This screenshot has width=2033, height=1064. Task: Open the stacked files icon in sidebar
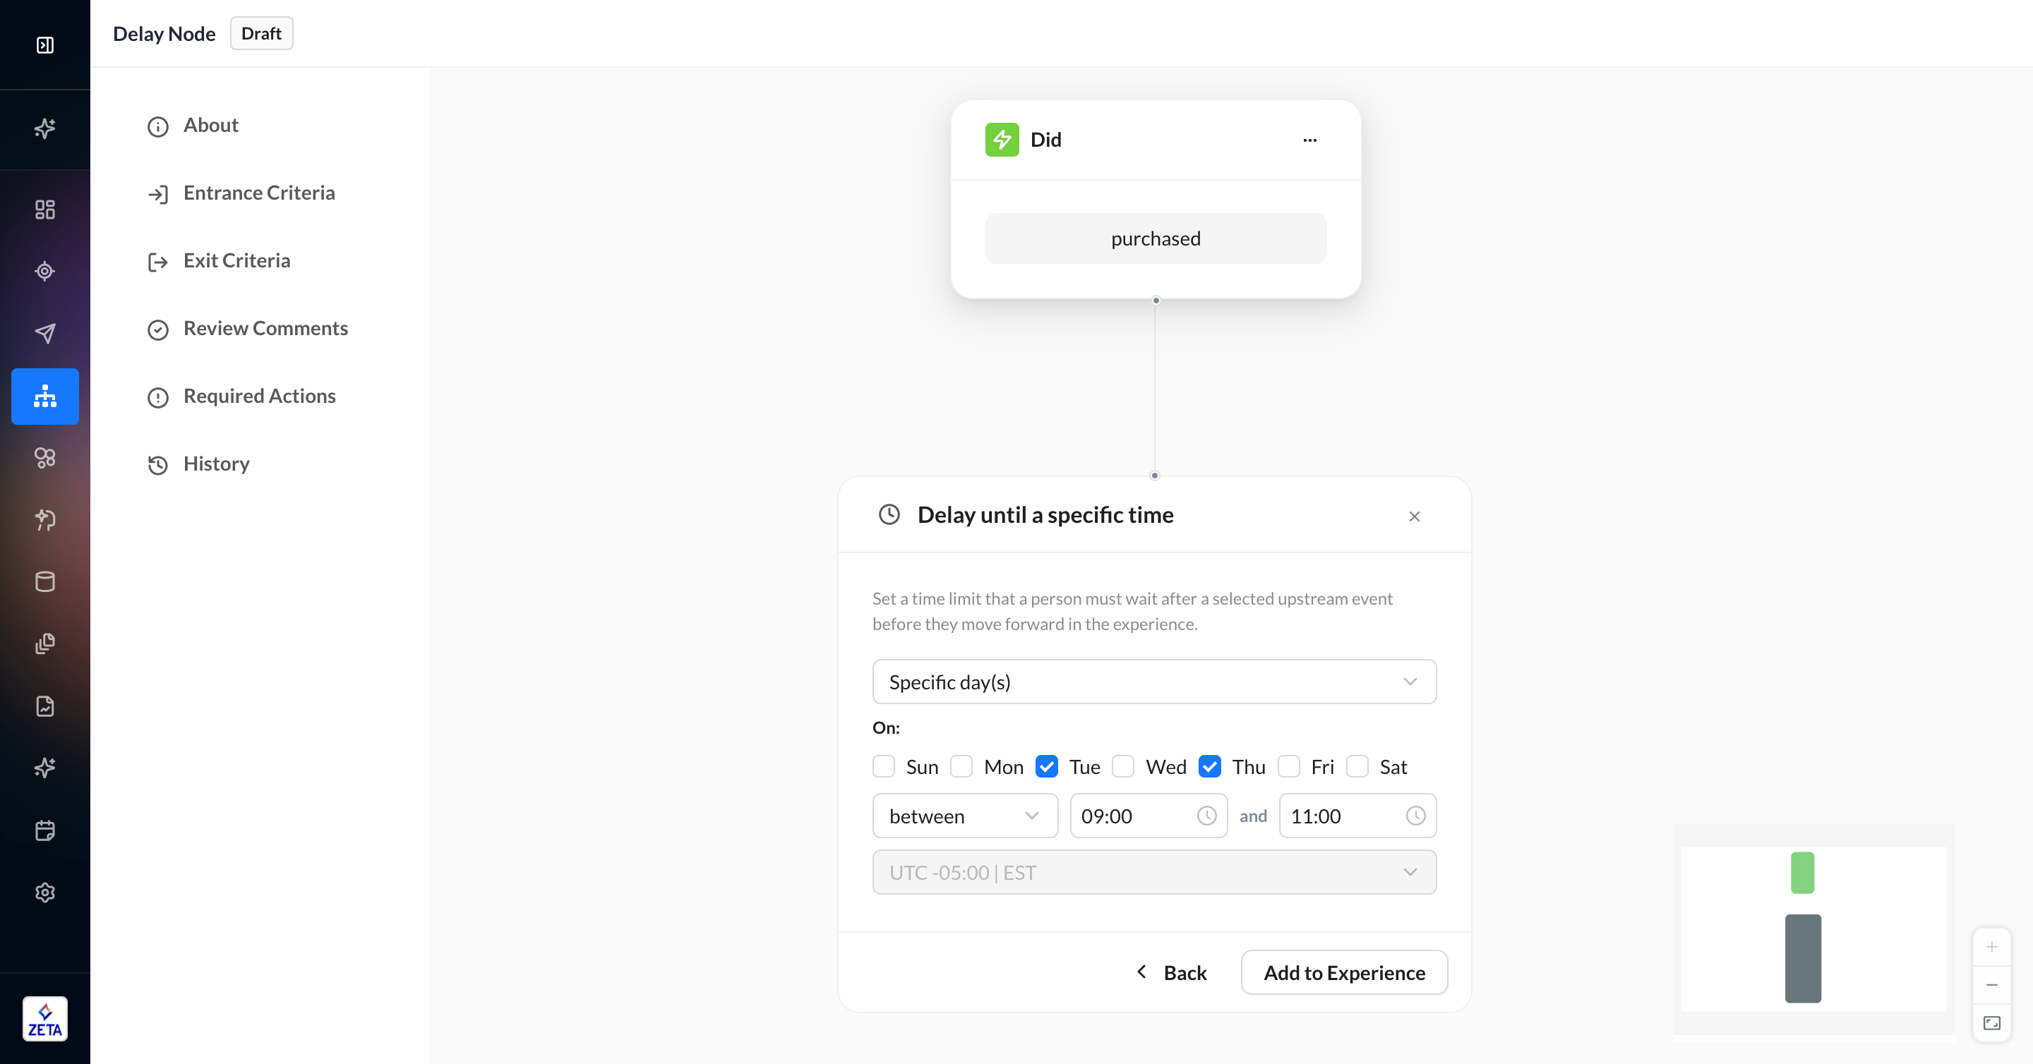coord(45,643)
